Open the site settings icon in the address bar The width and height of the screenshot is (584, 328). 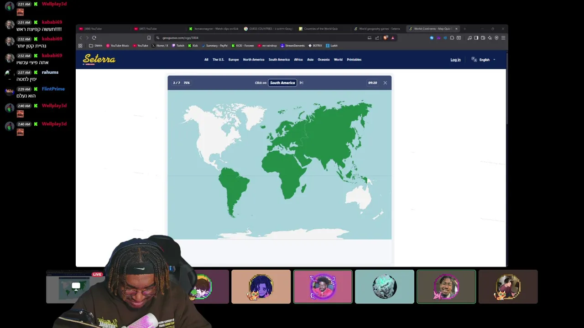(x=157, y=38)
